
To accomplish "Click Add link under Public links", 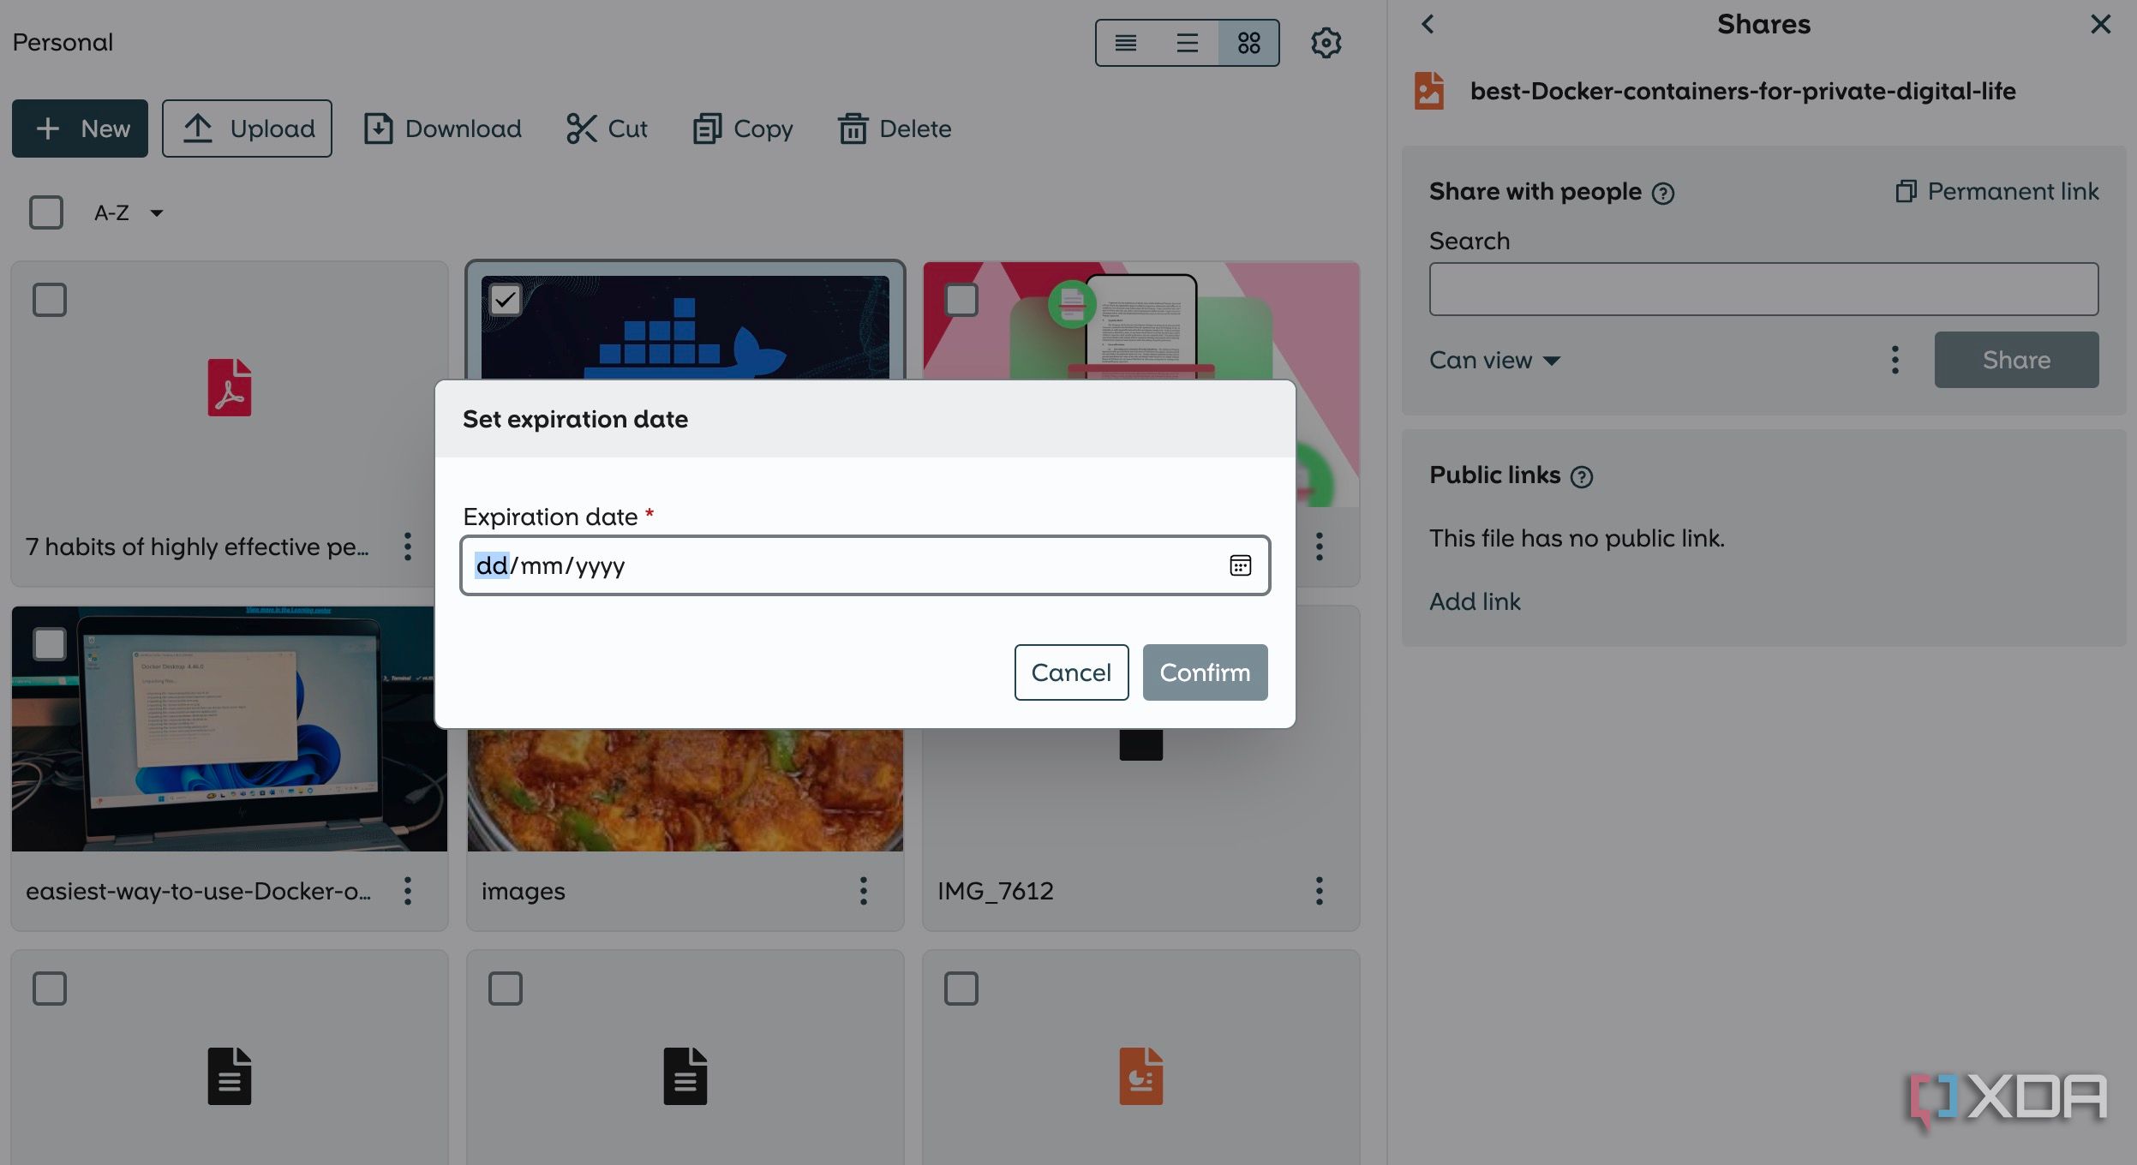I will coord(1475,601).
